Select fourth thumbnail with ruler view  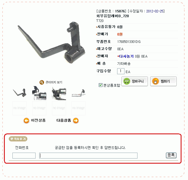[x=78, y=93]
